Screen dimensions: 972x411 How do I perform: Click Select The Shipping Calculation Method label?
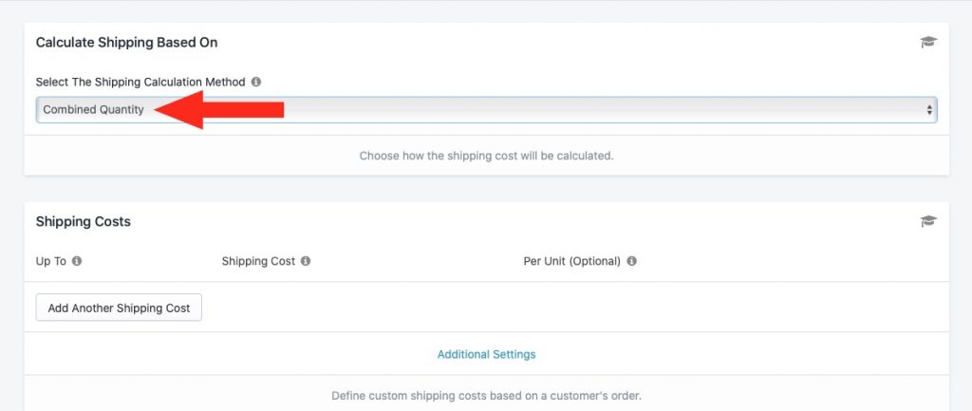pyautogui.click(x=140, y=82)
